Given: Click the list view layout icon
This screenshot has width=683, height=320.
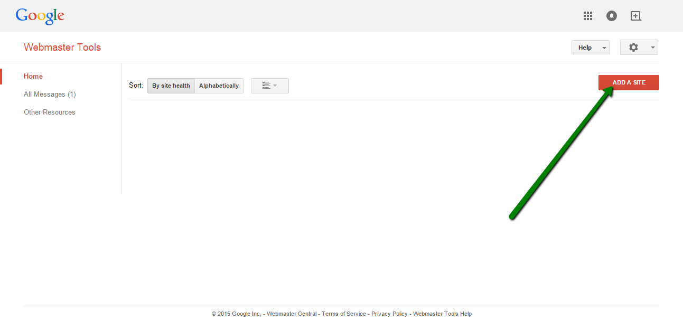Looking at the screenshot, I should pyautogui.click(x=266, y=86).
